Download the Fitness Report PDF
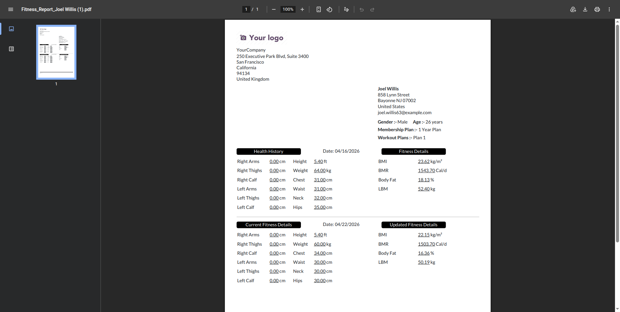 point(585,9)
